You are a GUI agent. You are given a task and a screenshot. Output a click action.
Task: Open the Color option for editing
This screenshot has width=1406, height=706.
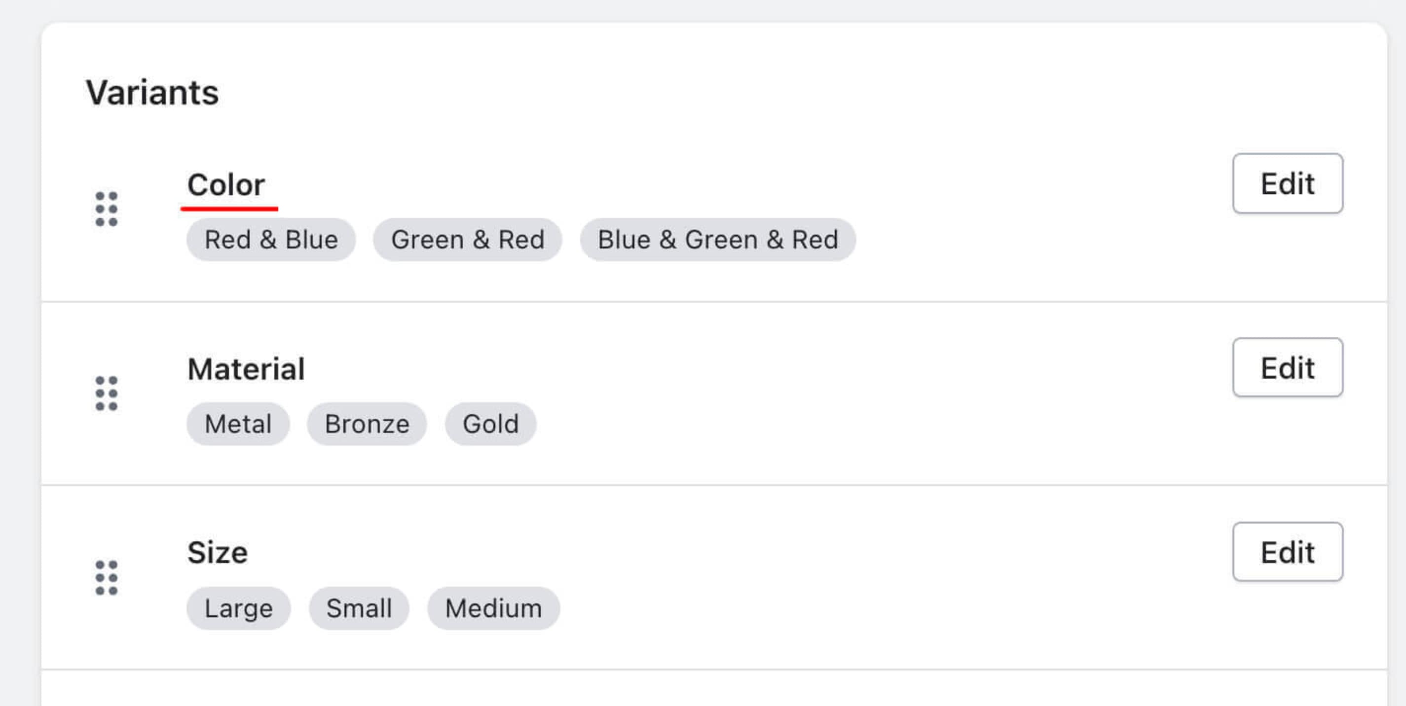pyautogui.click(x=1287, y=184)
